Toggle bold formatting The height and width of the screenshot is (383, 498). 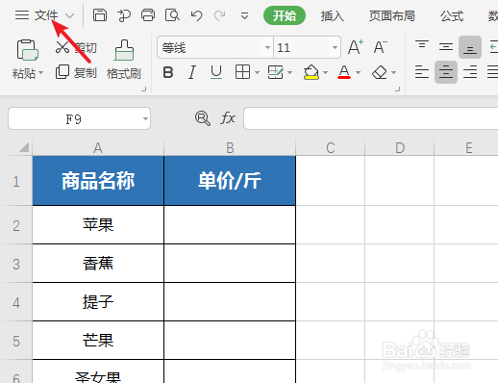(168, 72)
